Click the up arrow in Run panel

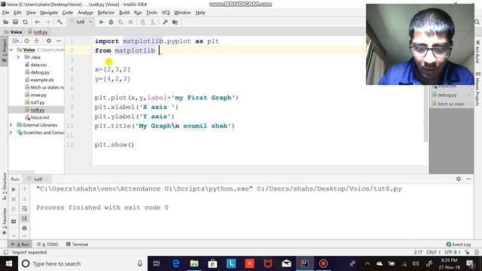coord(25,189)
